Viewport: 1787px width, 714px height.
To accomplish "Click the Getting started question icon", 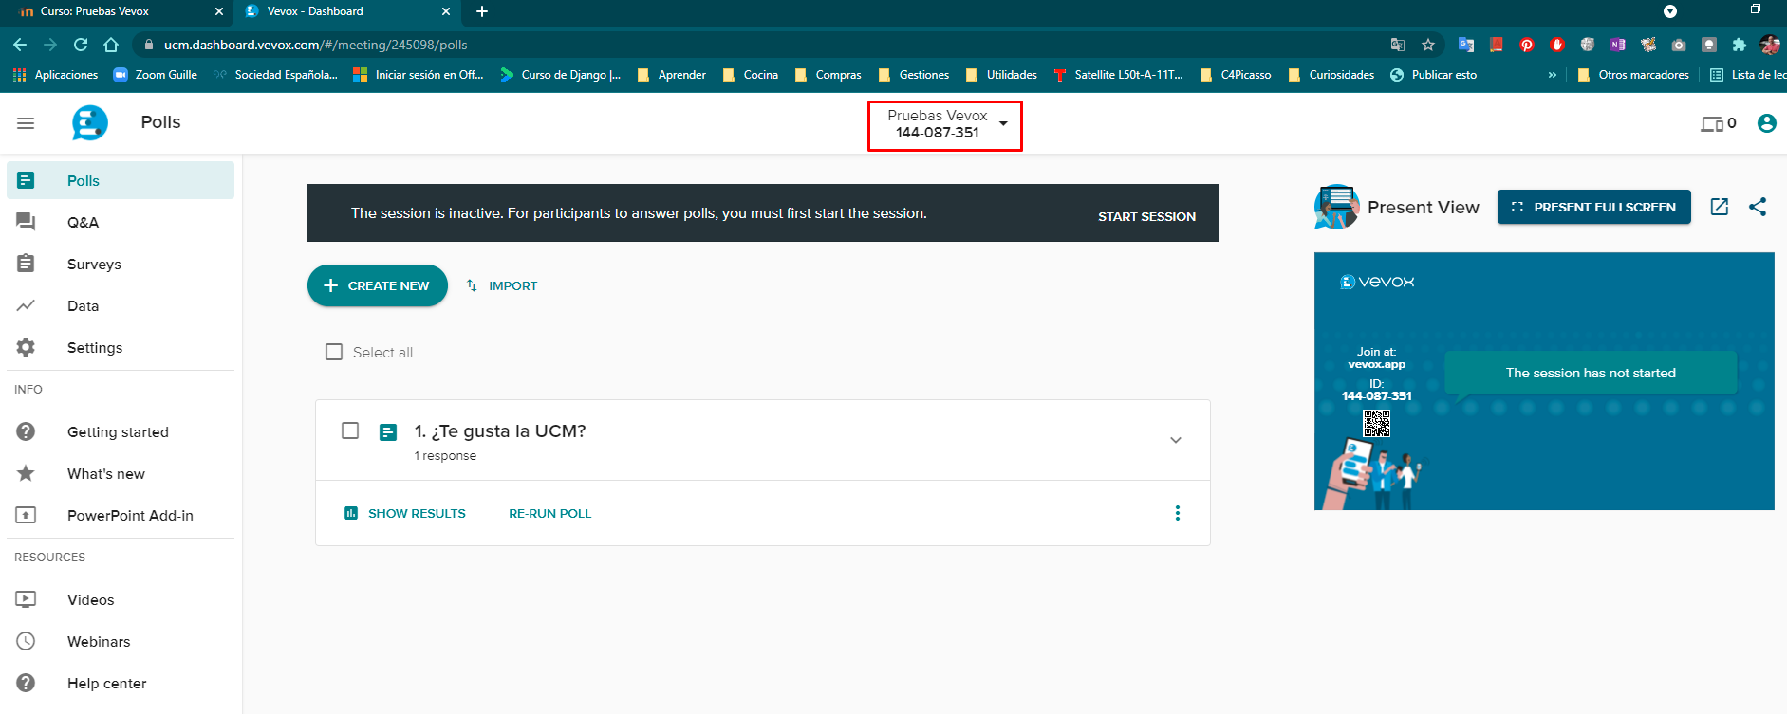I will (26, 431).
